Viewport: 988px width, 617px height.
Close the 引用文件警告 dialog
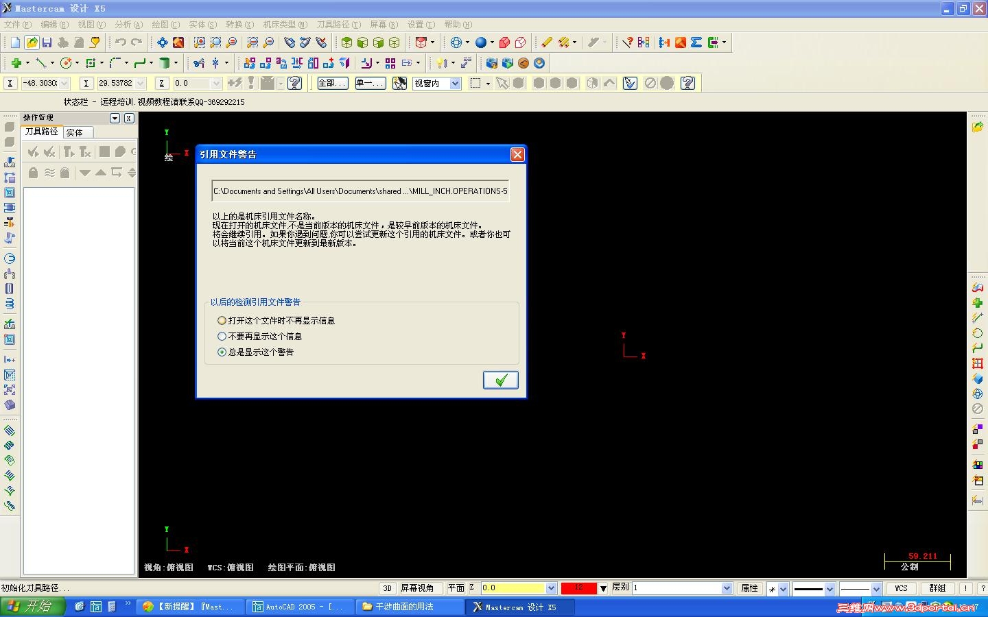(517, 154)
